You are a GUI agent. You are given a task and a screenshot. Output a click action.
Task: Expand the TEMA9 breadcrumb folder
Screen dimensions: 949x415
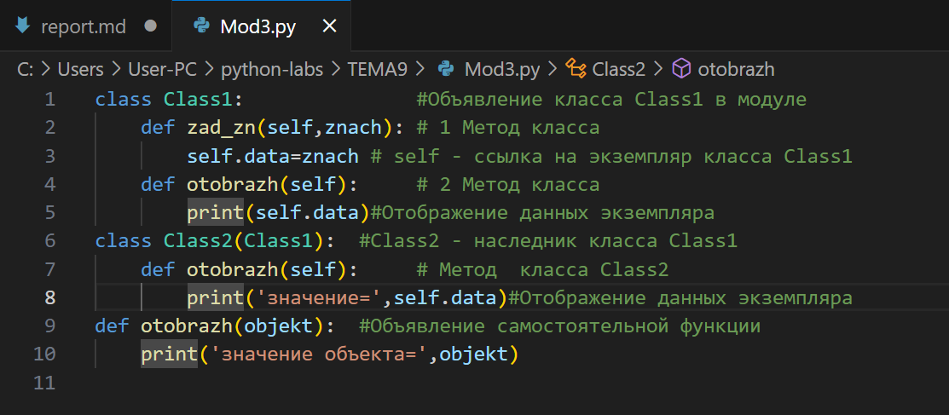[x=378, y=69]
